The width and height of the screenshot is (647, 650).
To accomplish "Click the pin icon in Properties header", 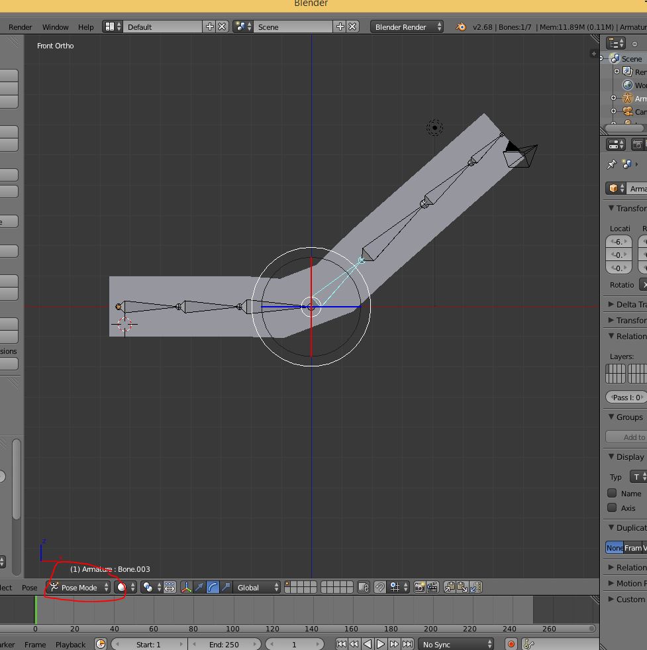I will point(611,164).
